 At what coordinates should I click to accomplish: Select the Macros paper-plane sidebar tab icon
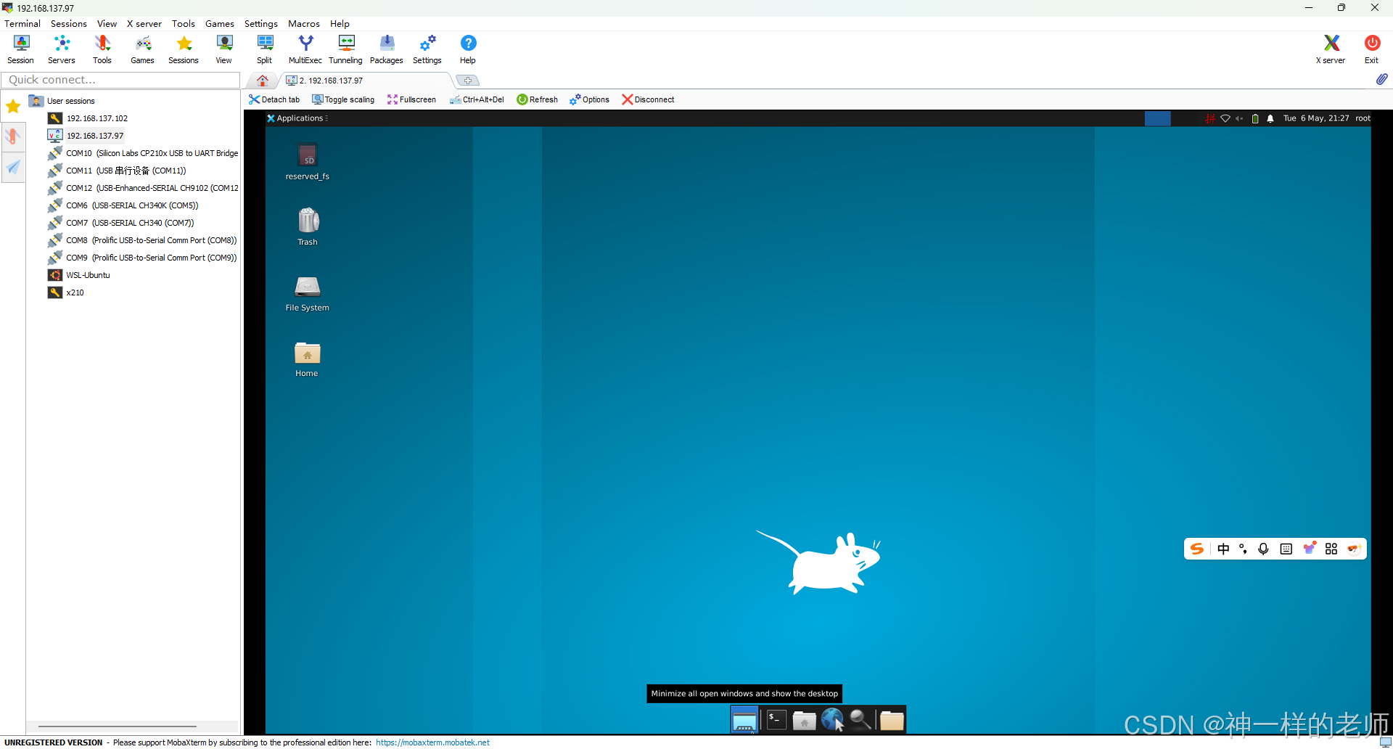pyautogui.click(x=13, y=168)
